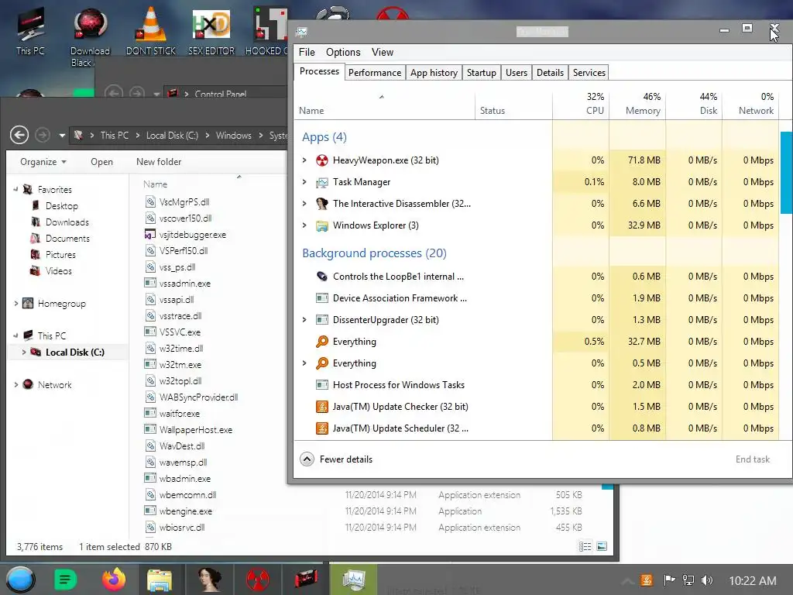
Task: Open Firefox from the taskbar
Action: (x=114, y=580)
